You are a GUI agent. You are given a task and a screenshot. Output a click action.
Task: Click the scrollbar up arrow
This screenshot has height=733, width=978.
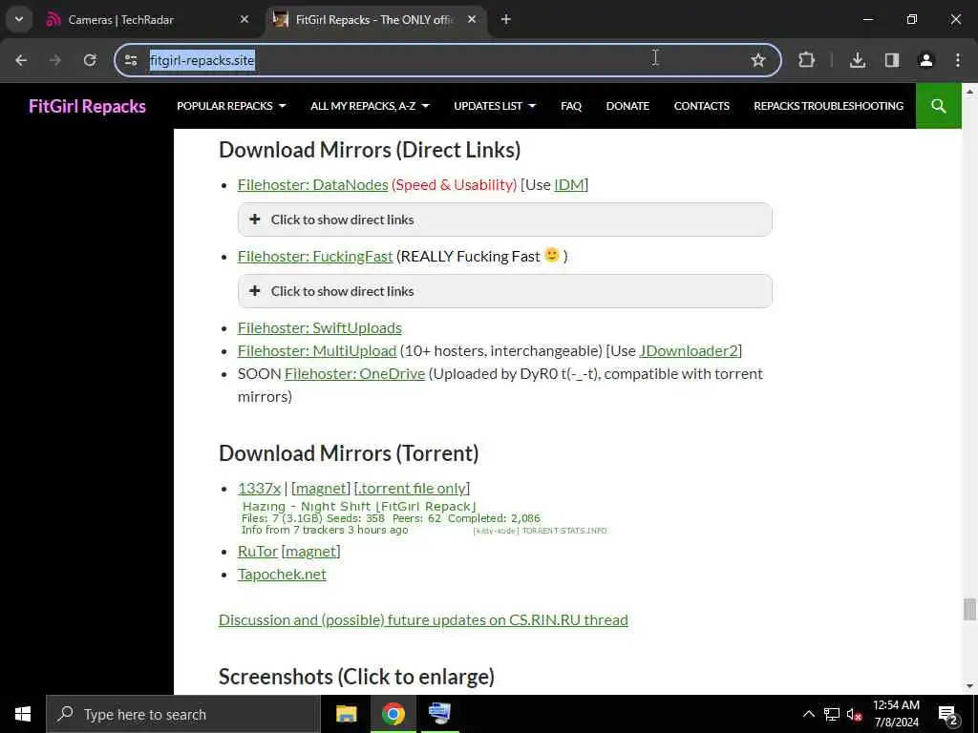pyautogui.click(x=969, y=91)
